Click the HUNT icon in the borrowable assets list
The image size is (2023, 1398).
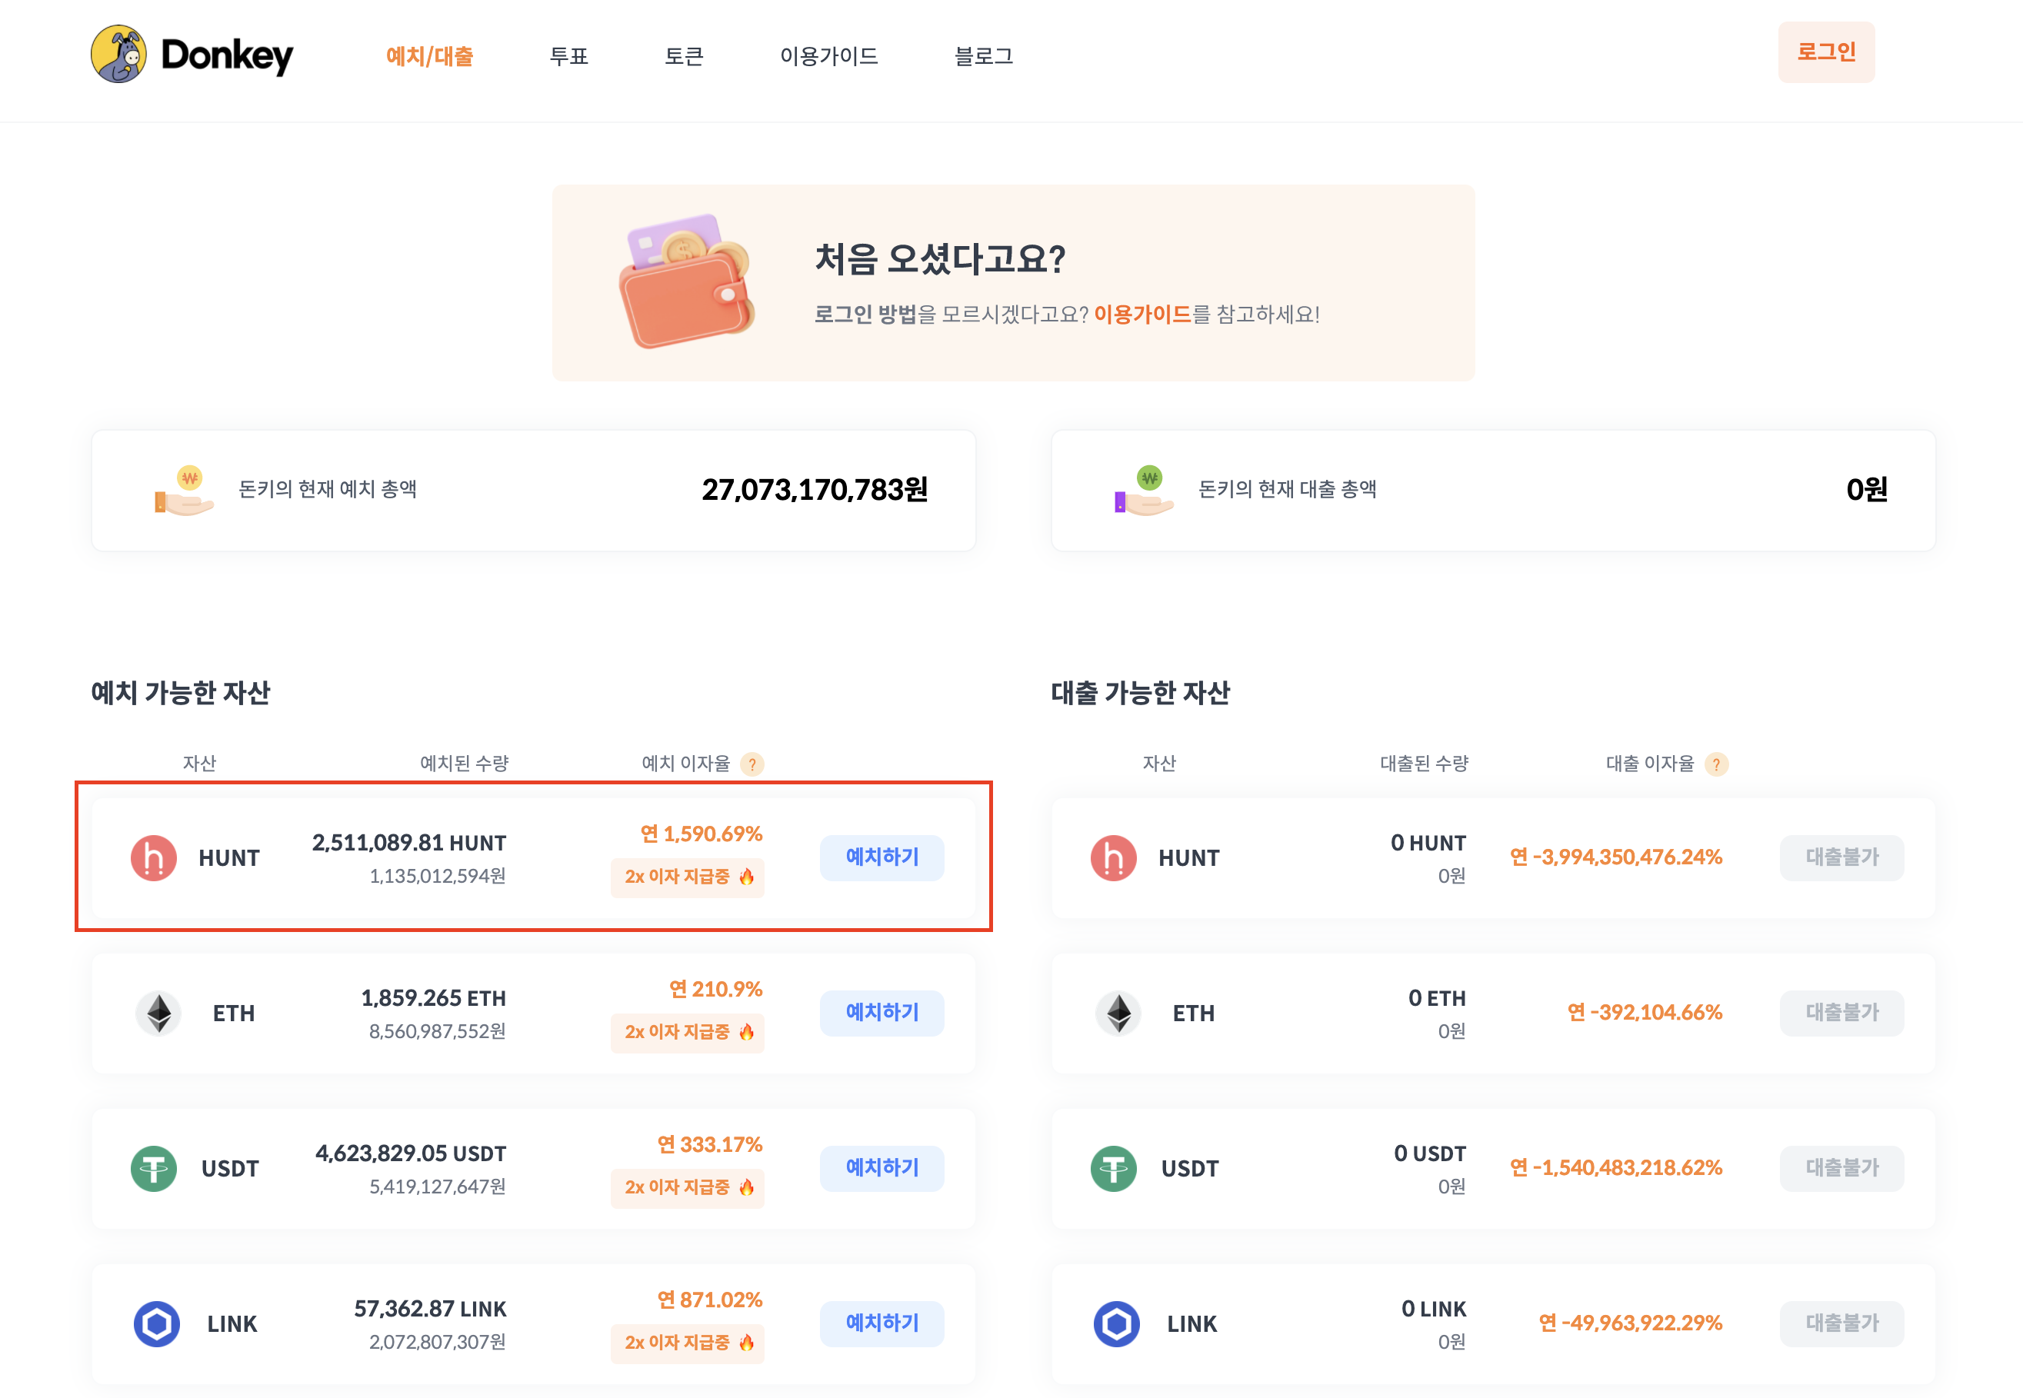[x=1113, y=857]
